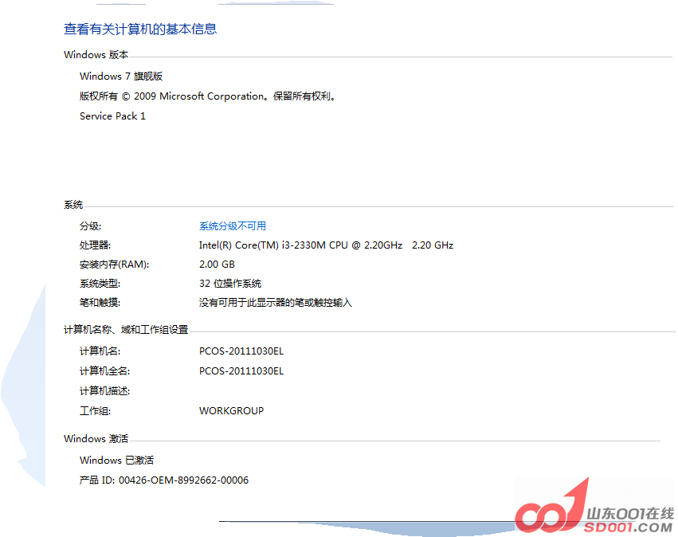678x537 pixels.
Task: Click the 计算机名称、域和工作组设置 section header
Action: coord(126,330)
